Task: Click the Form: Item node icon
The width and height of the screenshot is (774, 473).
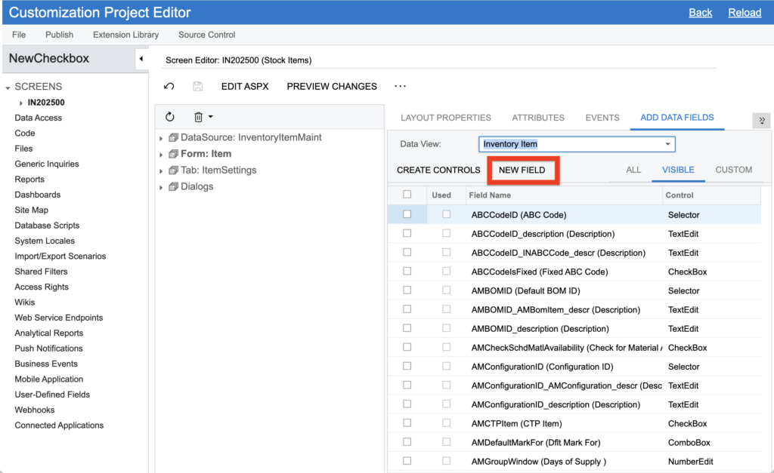Action: click(x=173, y=154)
